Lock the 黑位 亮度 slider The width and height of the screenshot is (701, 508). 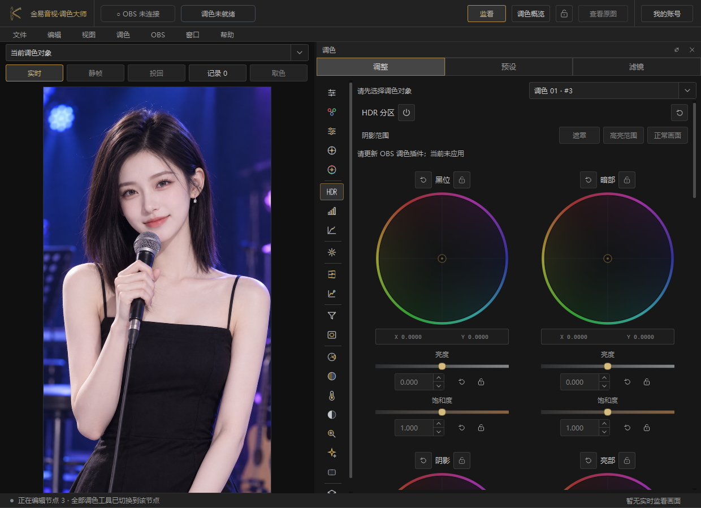tap(481, 382)
